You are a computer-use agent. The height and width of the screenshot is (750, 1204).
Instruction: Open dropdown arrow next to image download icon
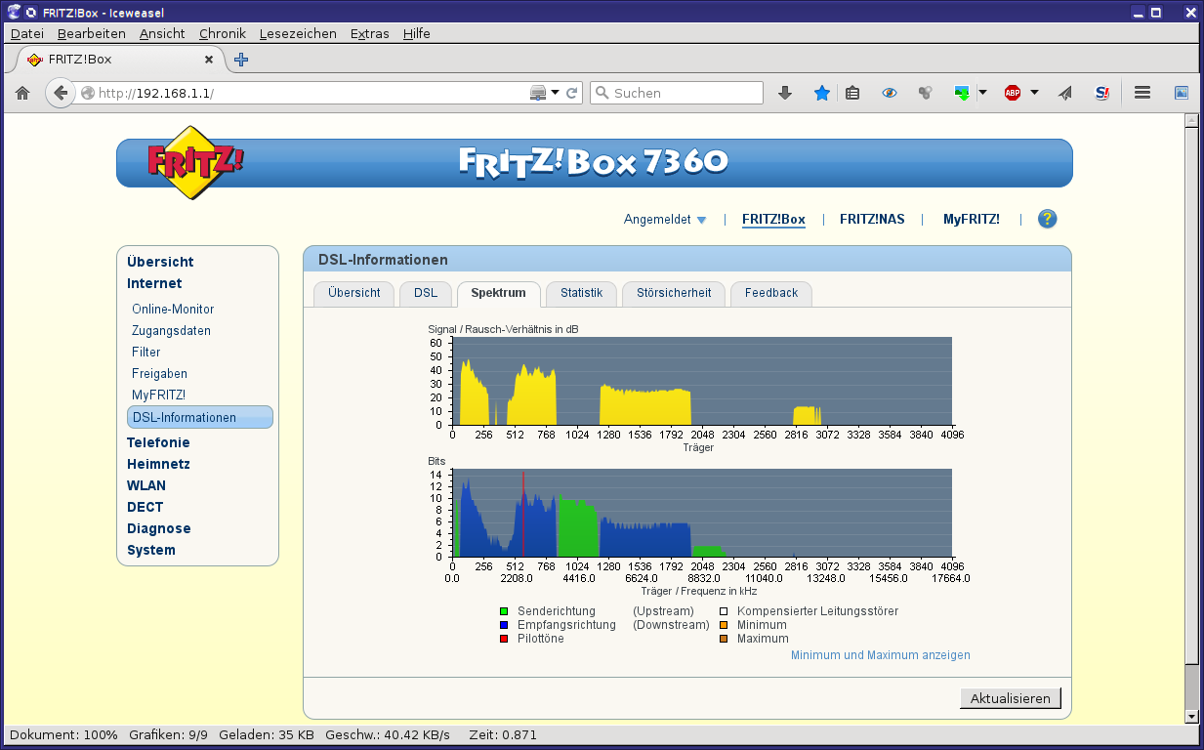[983, 93]
